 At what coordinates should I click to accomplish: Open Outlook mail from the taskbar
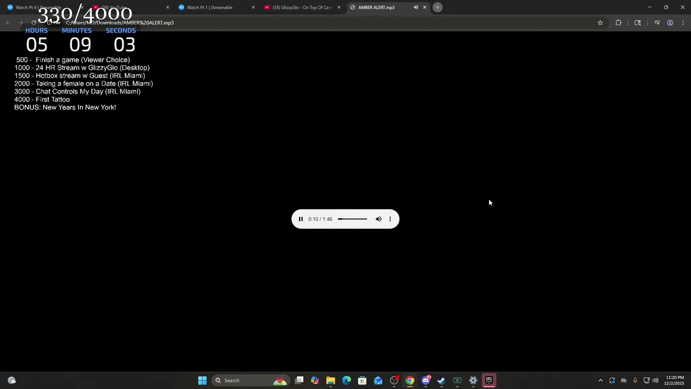(x=378, y=380)
